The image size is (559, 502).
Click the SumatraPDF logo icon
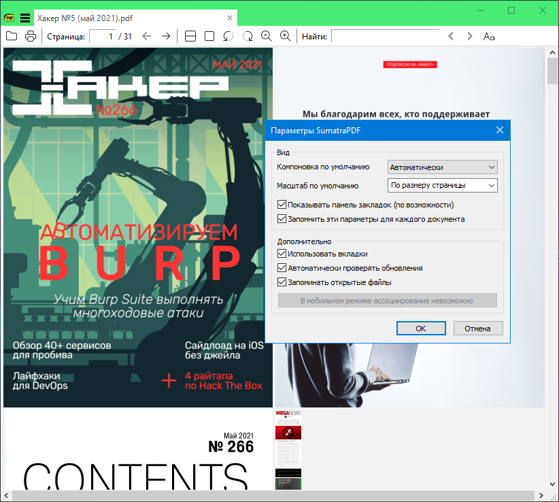coord(9,18)
